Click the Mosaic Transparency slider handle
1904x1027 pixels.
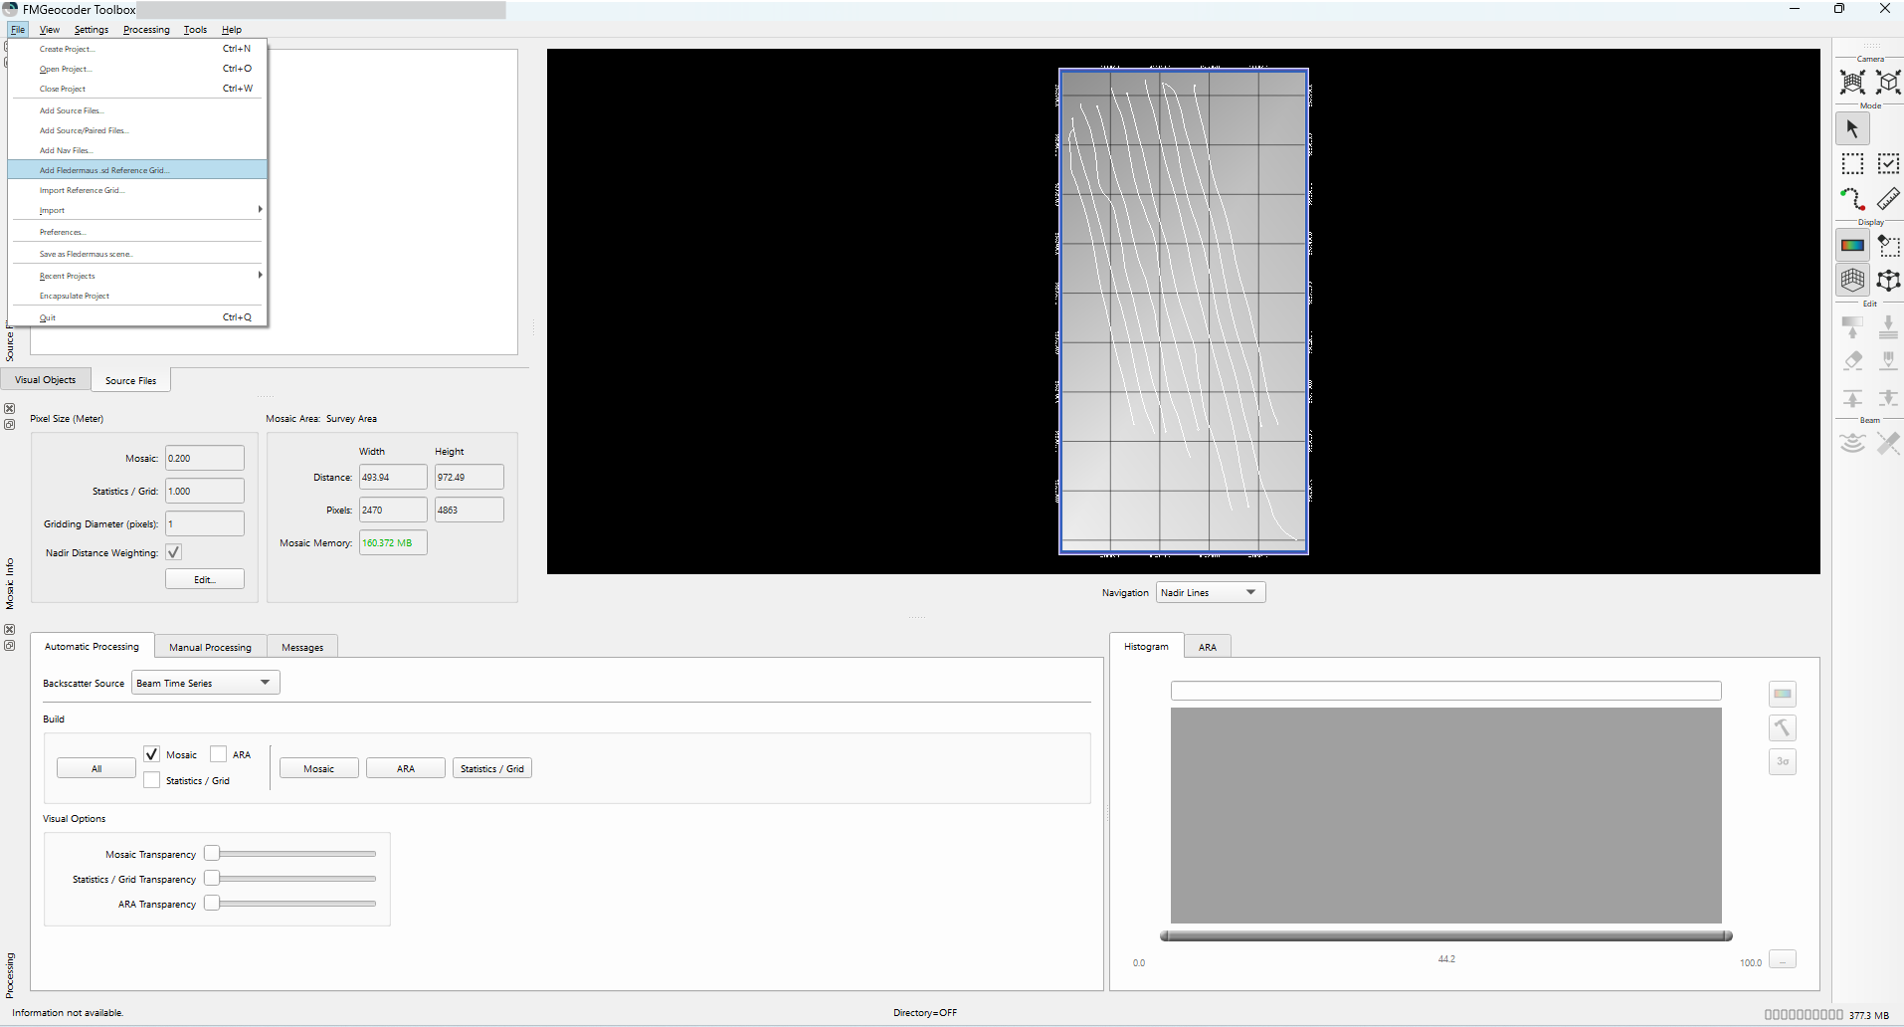[x=212, y=854]
